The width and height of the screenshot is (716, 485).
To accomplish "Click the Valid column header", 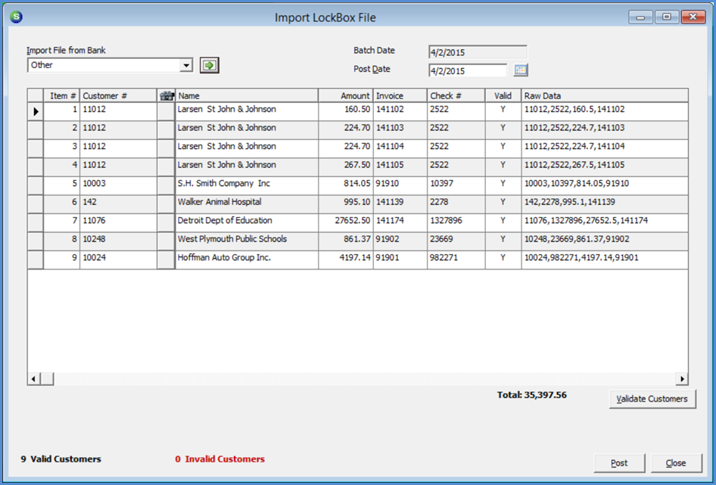I will 503,96.
